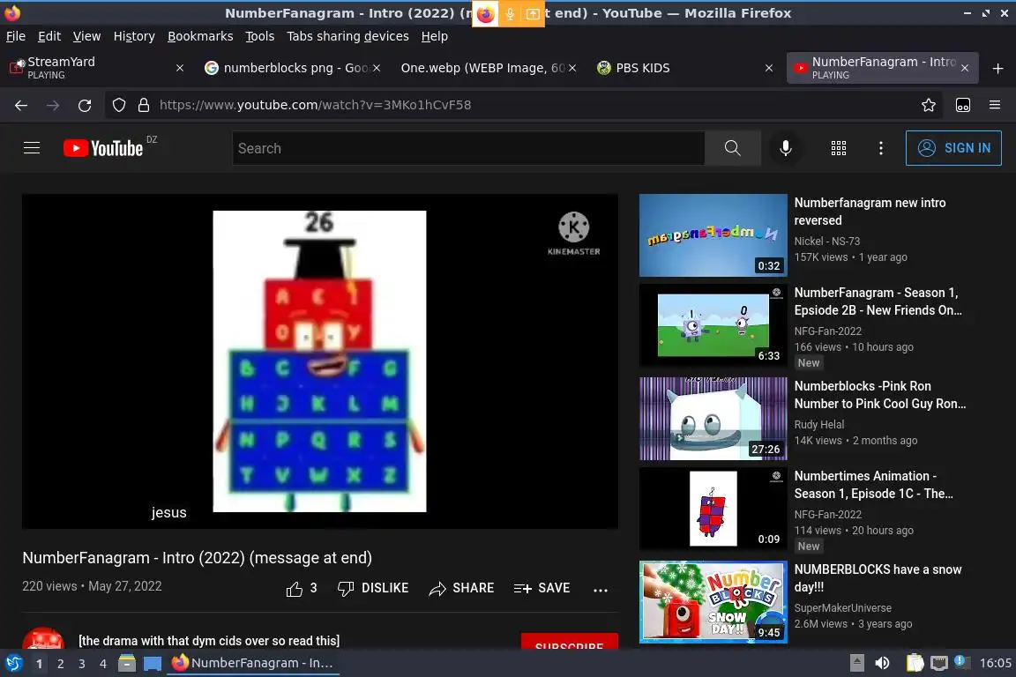Viewport: 1016px width, 677px height.
Task: Select NumberFanagram Firefox taskbar entry
Action: pos(253,663)
